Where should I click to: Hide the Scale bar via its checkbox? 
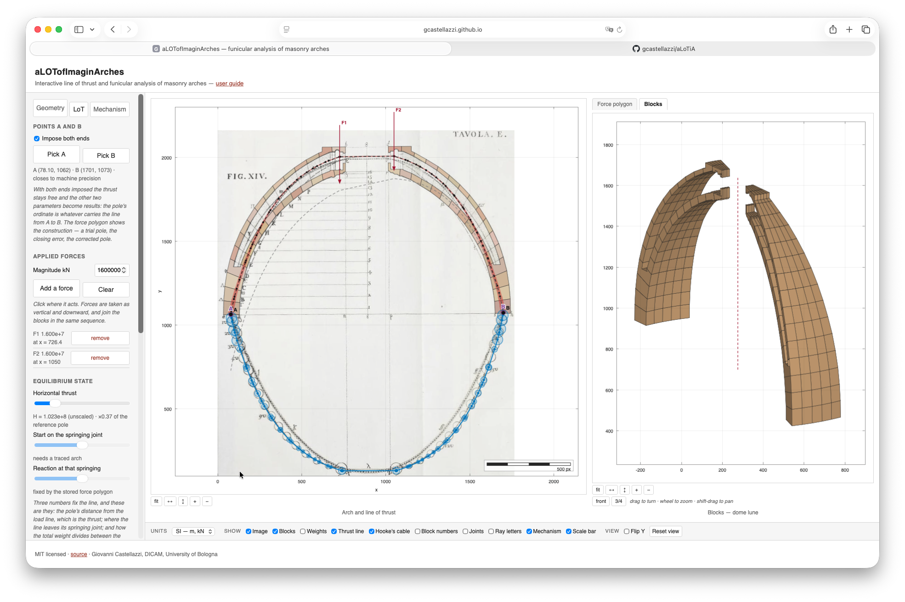569,531
